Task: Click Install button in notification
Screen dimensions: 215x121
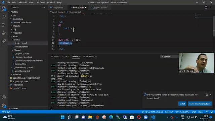Action: pos(182,104)
